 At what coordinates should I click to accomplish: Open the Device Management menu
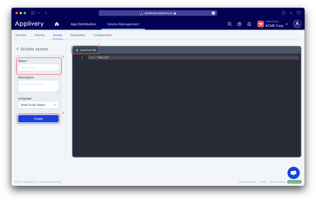(x=123, y=24)
